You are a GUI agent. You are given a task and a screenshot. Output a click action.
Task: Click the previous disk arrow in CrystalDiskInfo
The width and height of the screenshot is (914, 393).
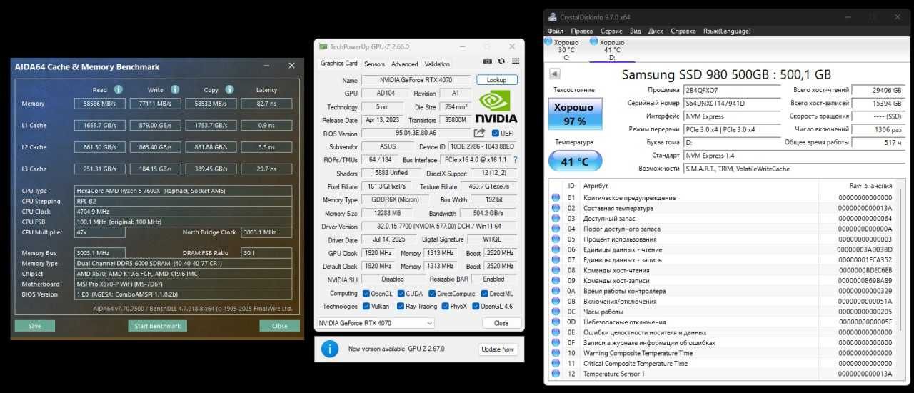pyautogui.click(x=554, y=74)
